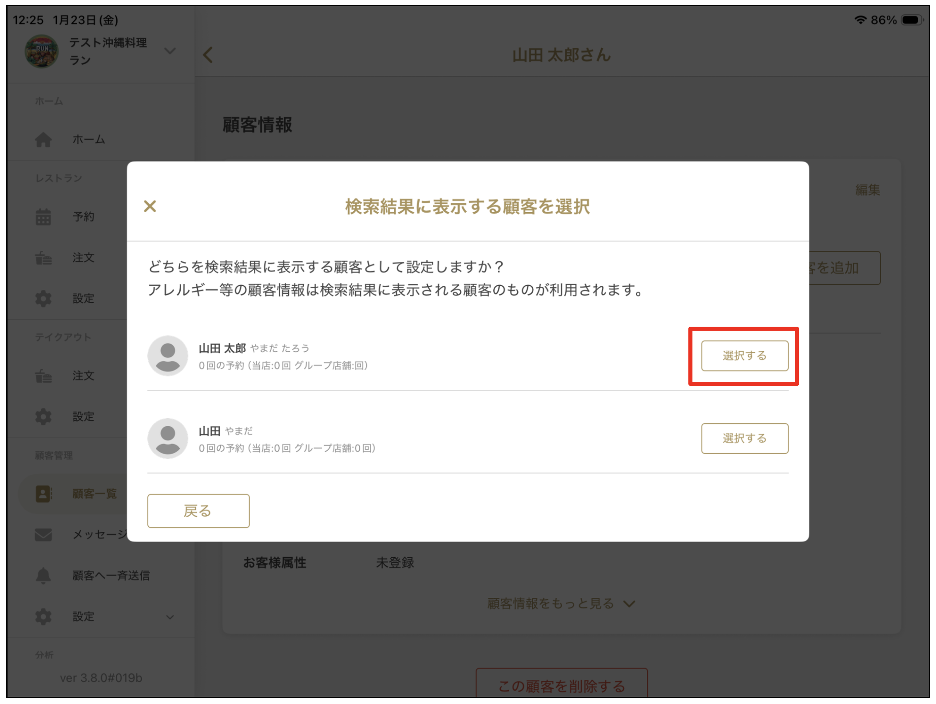The height and width of the screenshot is (704, 936).
Task: Click the テイクアウト 注文 takeout order icon
Action: [x=43, y=376]
